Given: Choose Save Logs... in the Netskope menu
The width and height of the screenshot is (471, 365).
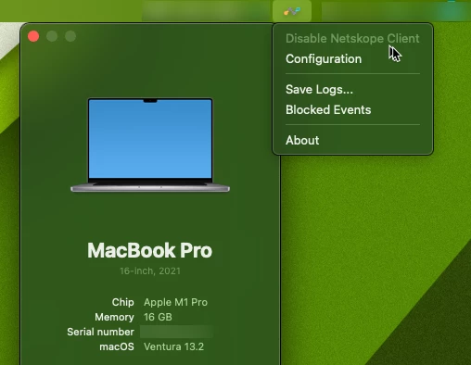Looking at the screenshot, I should [x=319, y=90].
